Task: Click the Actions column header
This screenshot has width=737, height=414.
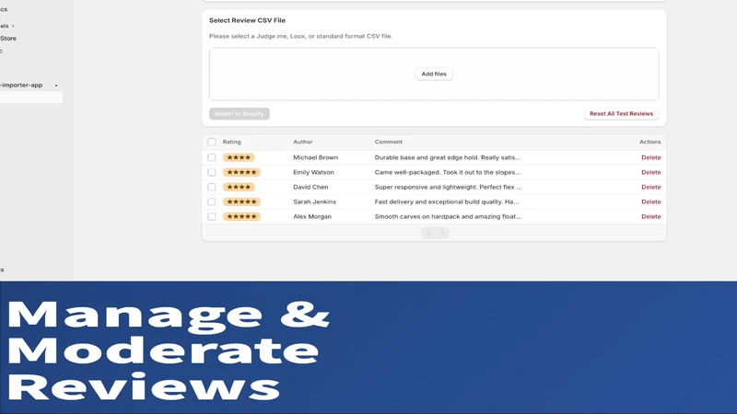Action: (x=650, y=142)
